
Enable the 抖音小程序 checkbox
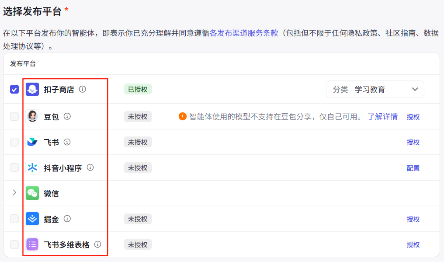[14, 168]
